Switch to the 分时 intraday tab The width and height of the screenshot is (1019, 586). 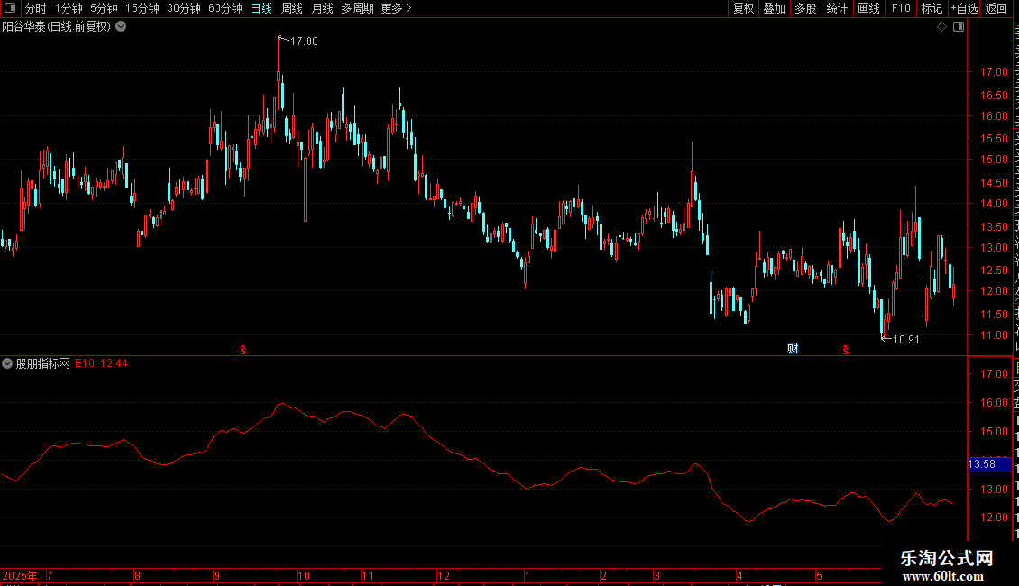tap(36, 8)
